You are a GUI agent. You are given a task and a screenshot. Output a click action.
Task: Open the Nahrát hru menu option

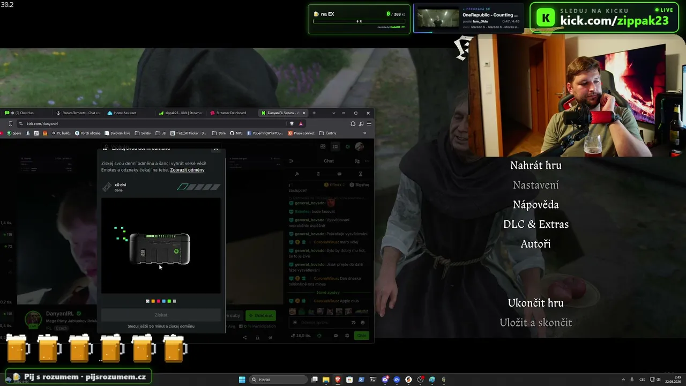coord(535,165)
